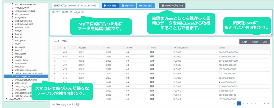Sort results by the month column header

tap(136, 48)
